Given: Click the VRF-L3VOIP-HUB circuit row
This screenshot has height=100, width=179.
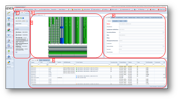Looking at the screenshot, I should (x=81, y=78).
